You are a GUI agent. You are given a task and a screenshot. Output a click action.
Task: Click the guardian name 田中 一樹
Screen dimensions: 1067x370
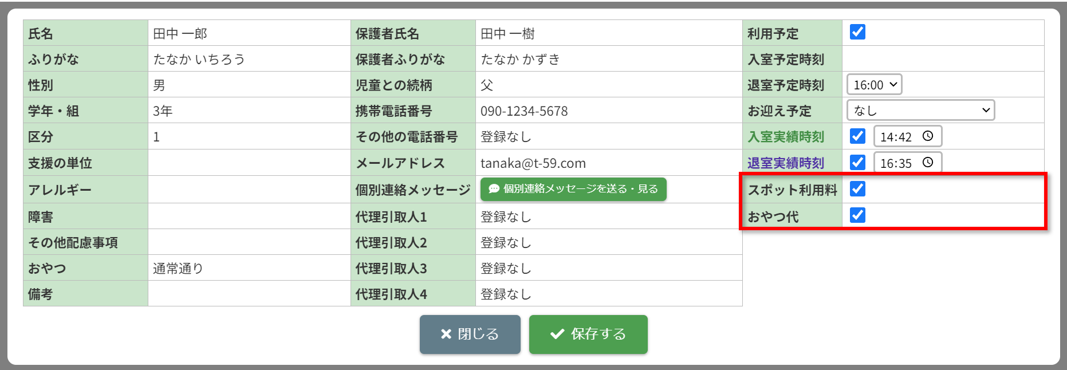[507, 34]
